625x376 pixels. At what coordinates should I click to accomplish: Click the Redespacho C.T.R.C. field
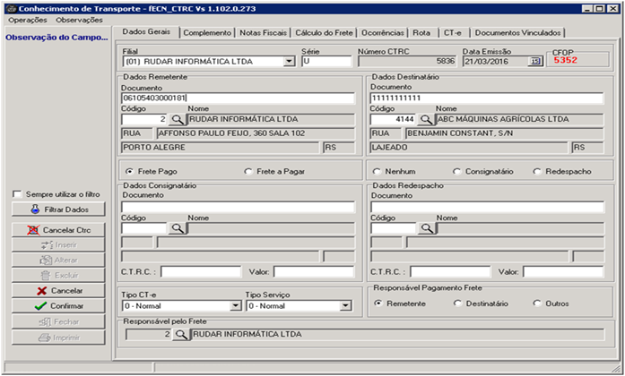pos(450,272)
